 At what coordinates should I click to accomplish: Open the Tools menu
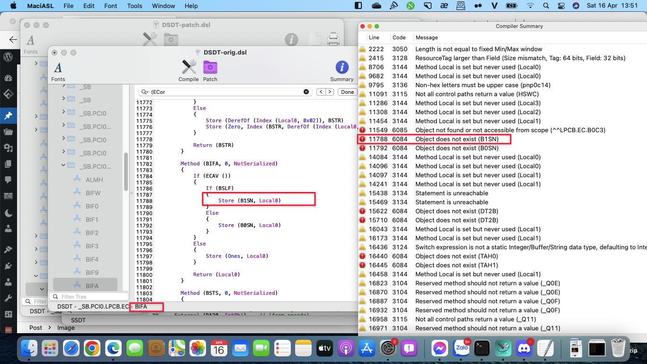135,6
